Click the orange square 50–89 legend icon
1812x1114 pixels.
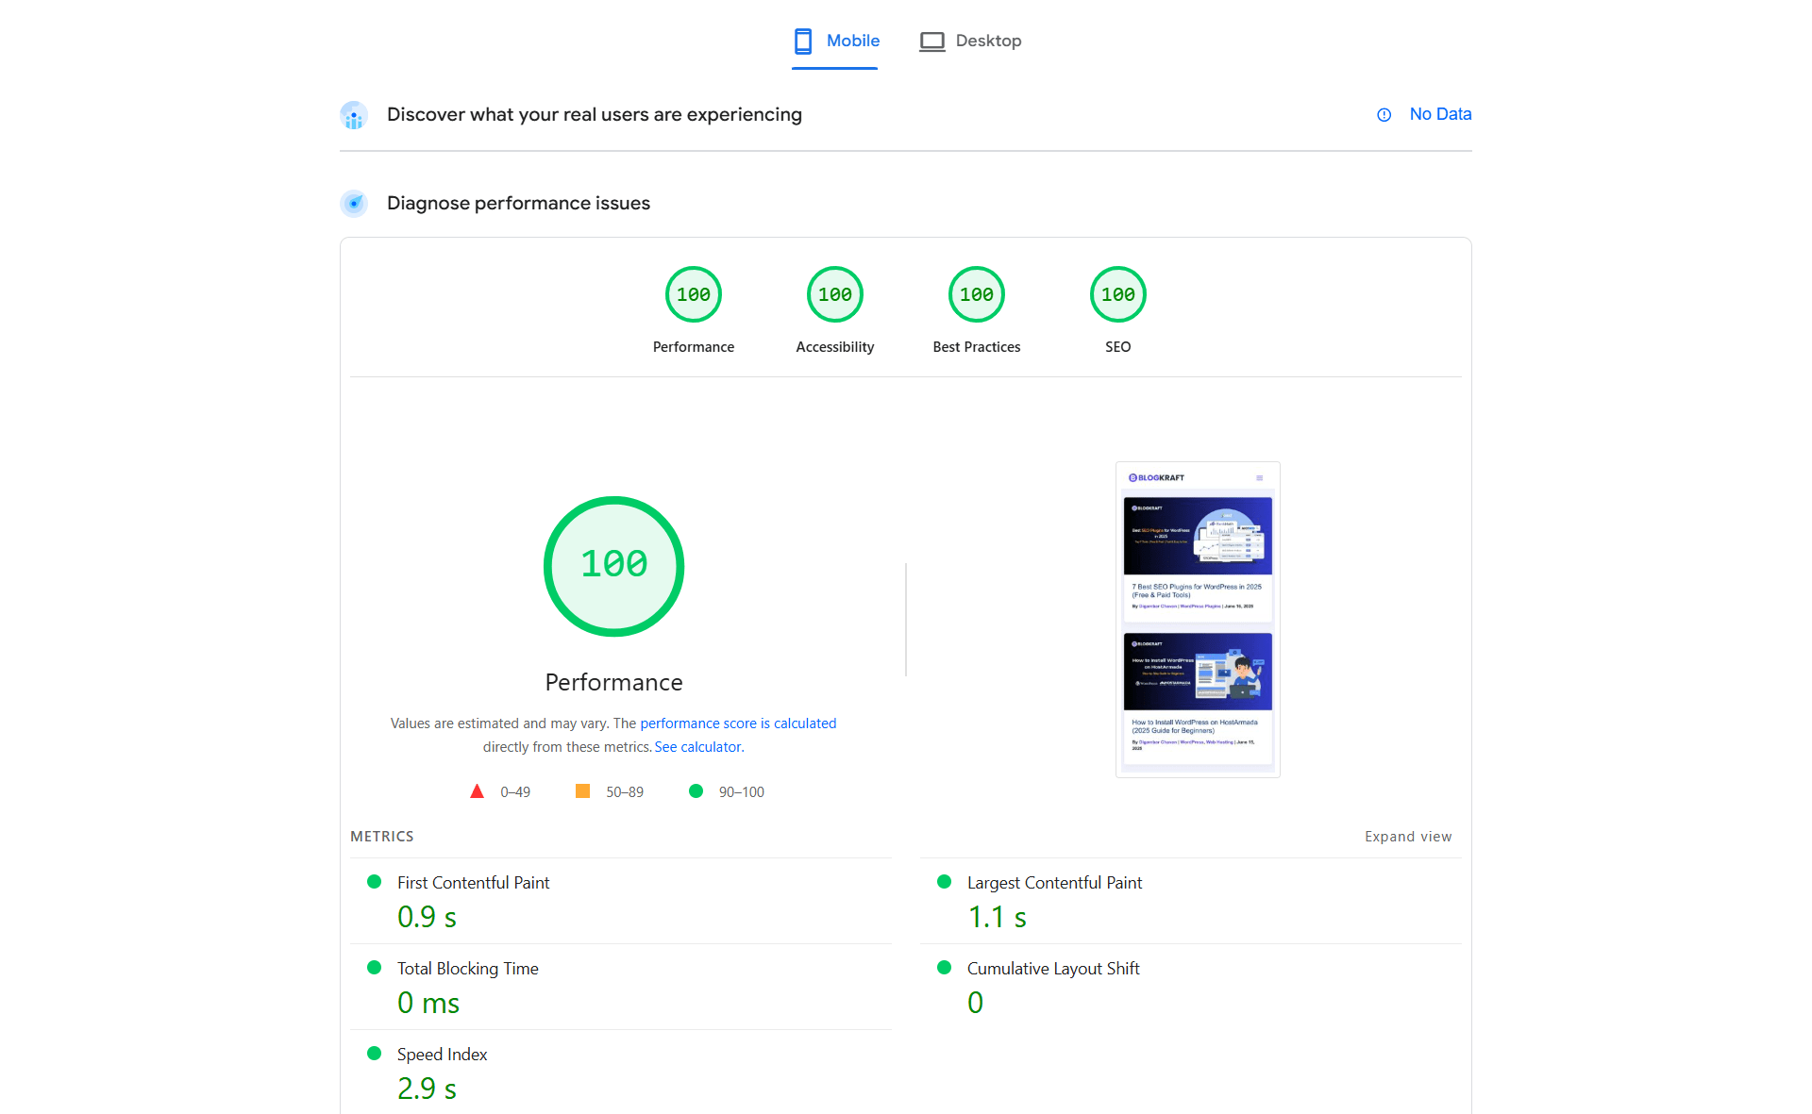(583, 791)
